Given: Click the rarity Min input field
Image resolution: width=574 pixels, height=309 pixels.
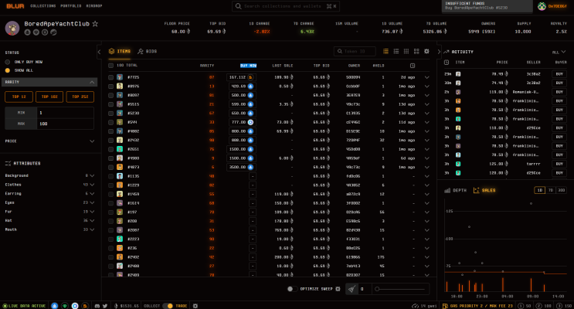Looking at the screenshot, I should (65, 113).
